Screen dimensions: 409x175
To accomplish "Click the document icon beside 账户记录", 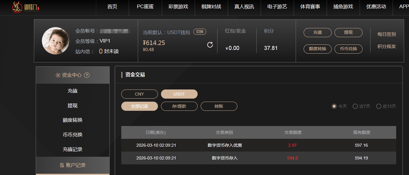I will tap(62, 165).
